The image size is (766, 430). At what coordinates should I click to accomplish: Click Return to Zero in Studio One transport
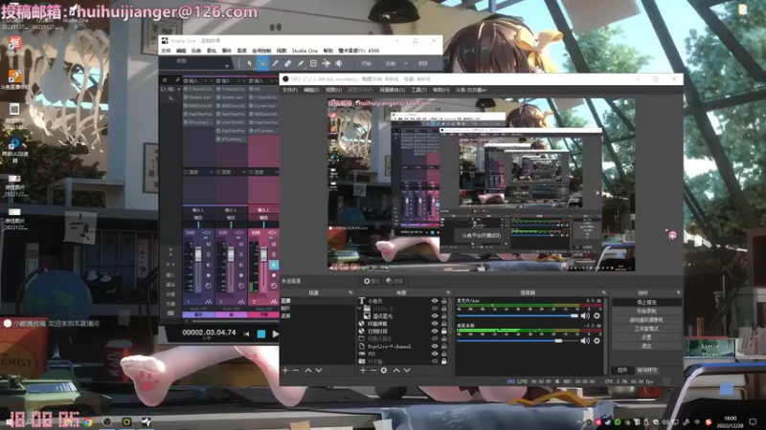click(246, 333)
